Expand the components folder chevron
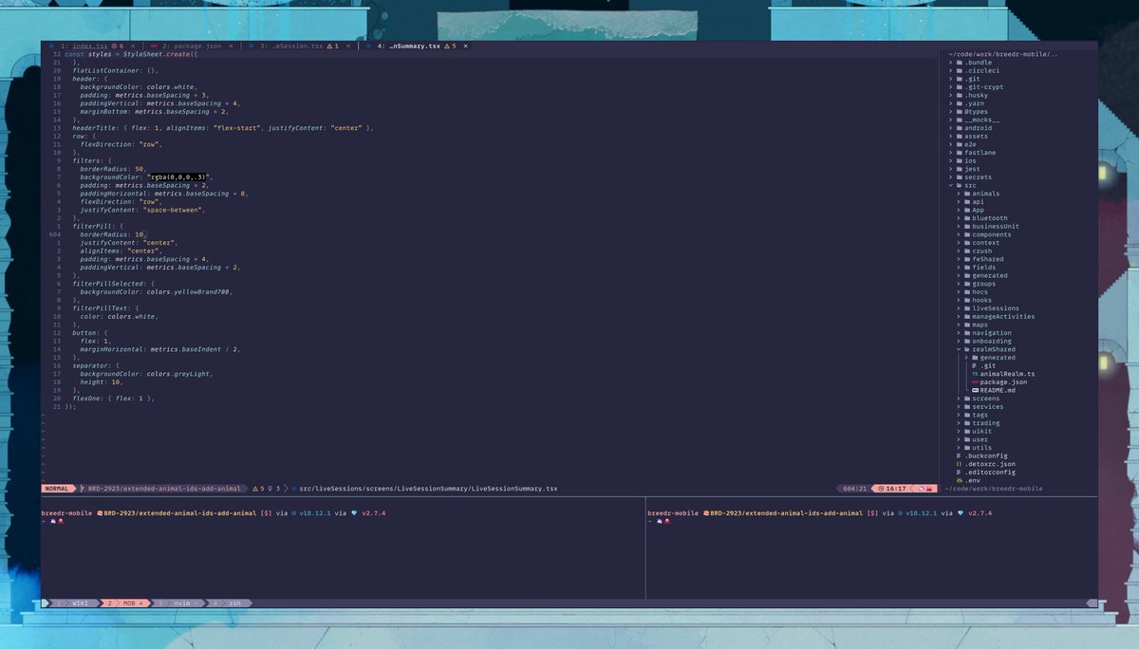This screenshot has height=649, width=1139. point(958,234)
